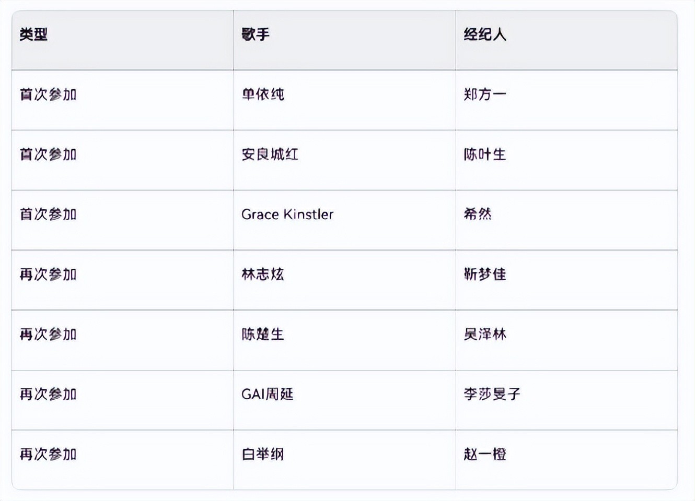Click 再次参加 in the 白举纲 row
The height and width of the screenshot is (501, 695).
click(48, 454)
